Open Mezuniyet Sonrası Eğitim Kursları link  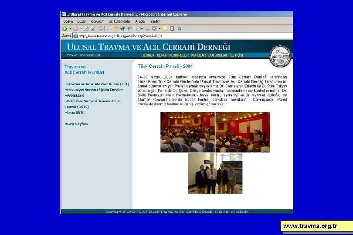click(x=94, y=90)
